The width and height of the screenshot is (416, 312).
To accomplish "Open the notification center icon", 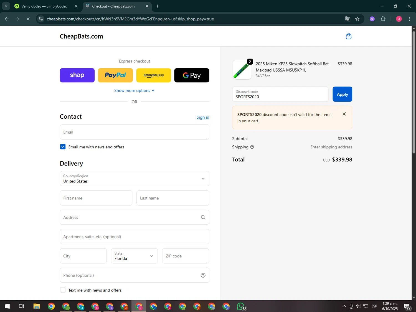I will (407, 306).
